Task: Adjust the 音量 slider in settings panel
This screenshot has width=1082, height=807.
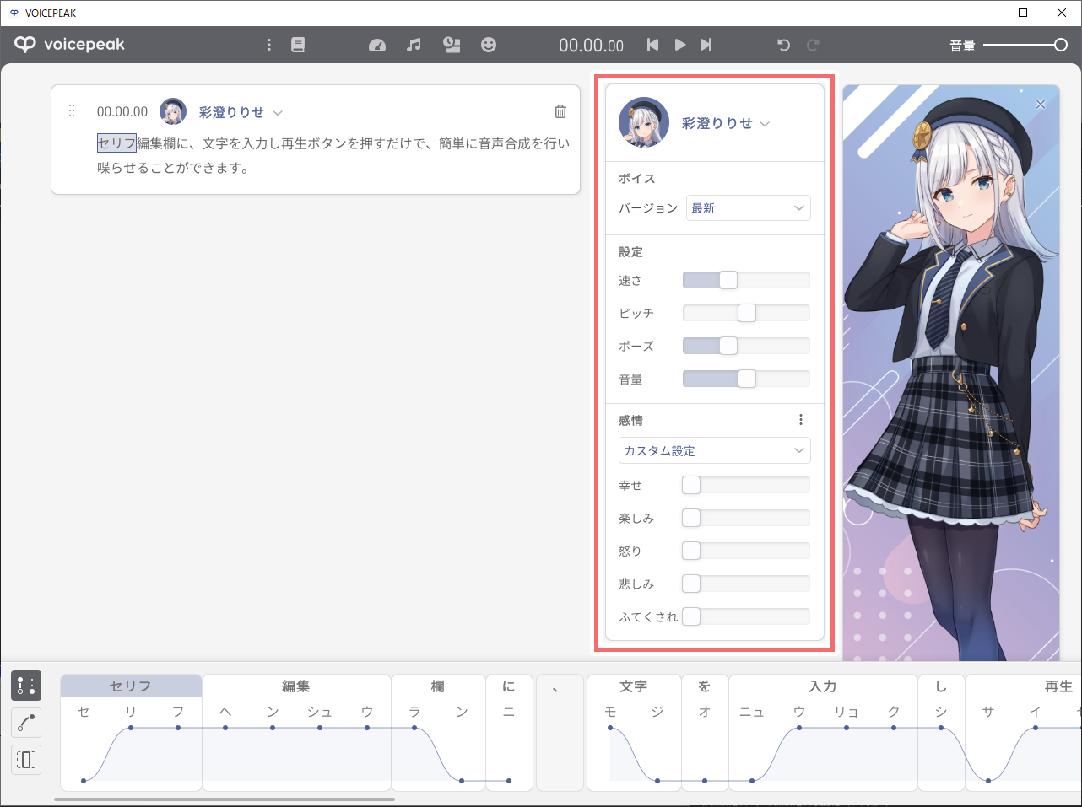Action: click(x=746, y=379)
